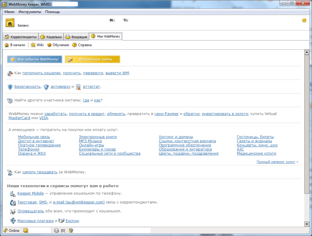Click the shopping cart icon beside Как самому продавать
The image size is (312, 236).
(x=10, y=172)
